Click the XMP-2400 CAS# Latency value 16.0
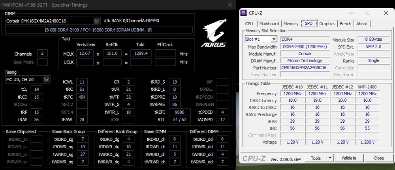Screen dimensions: 395x170 (367, 100)
